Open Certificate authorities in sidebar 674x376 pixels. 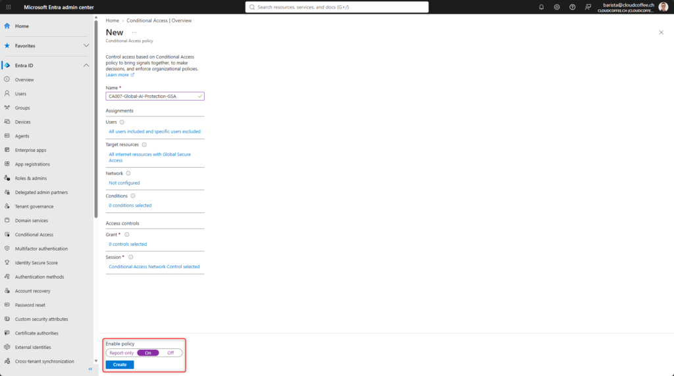tap(37, 333)
